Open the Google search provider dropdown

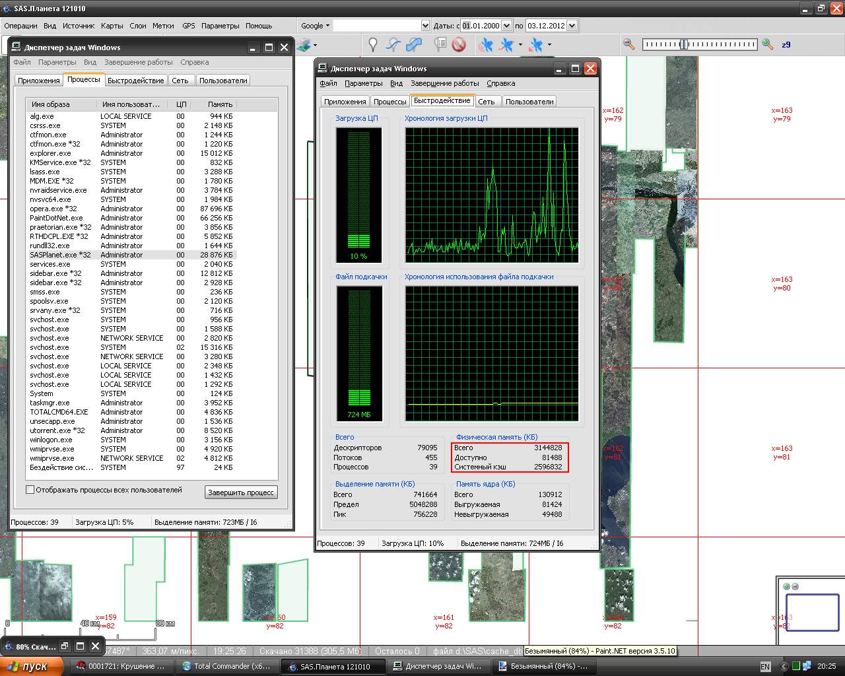pos(316,26)
